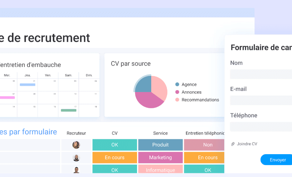This screenshot has width=292, height=177.
Task: Open the second recruiter's avatar in the table
Action: (76, 158)
